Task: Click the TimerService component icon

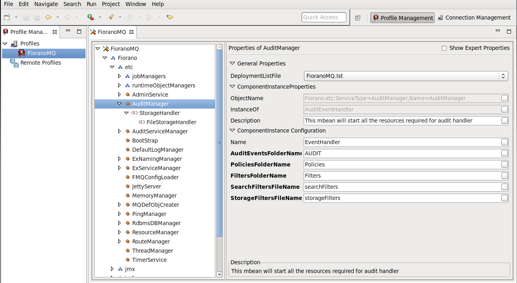Action: (x=127, y=260)
